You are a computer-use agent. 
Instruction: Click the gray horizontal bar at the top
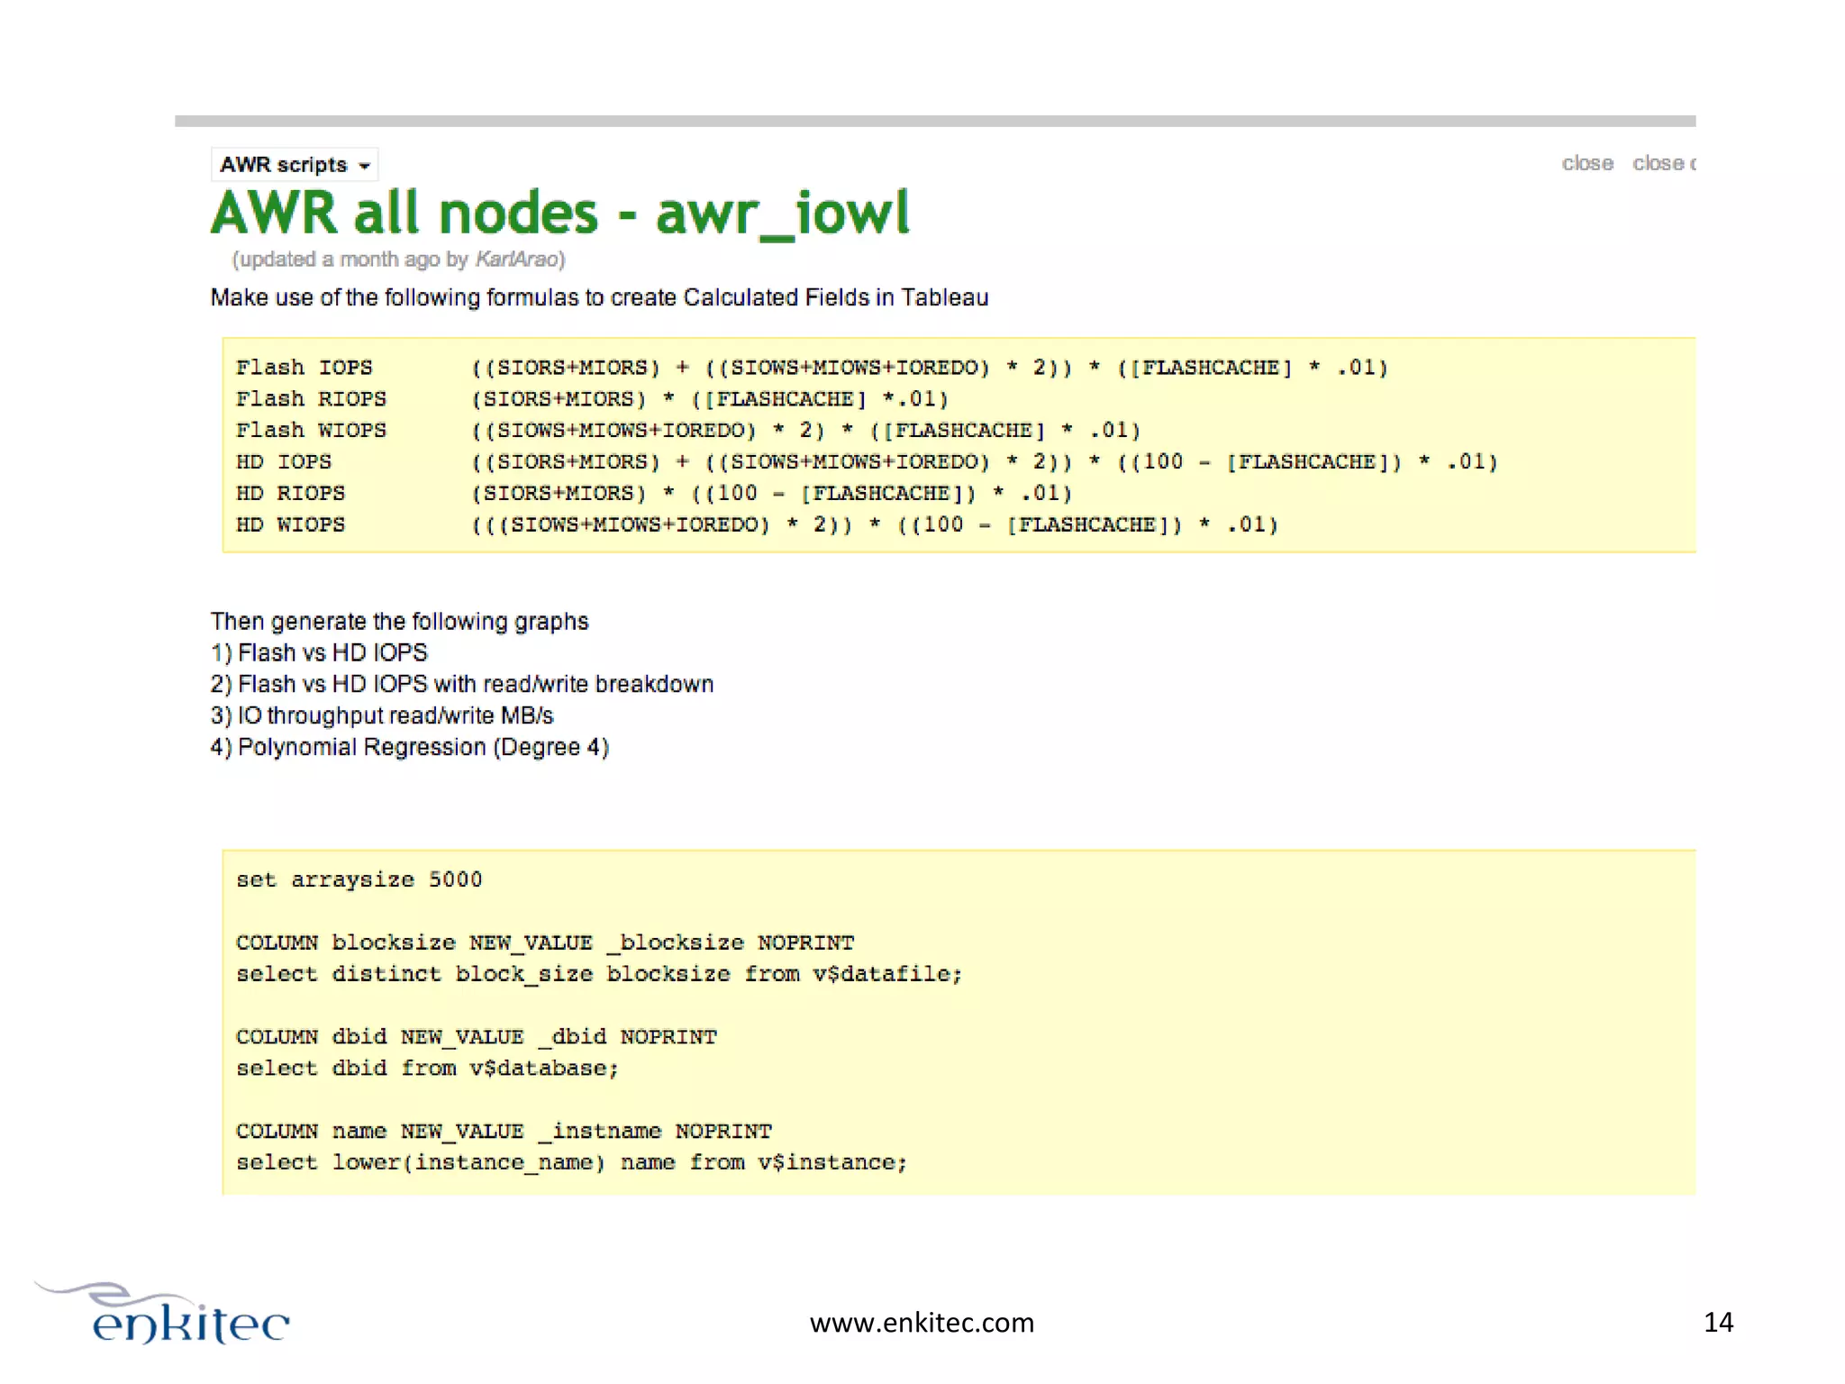pyautogui.click(x=934, y=121)
